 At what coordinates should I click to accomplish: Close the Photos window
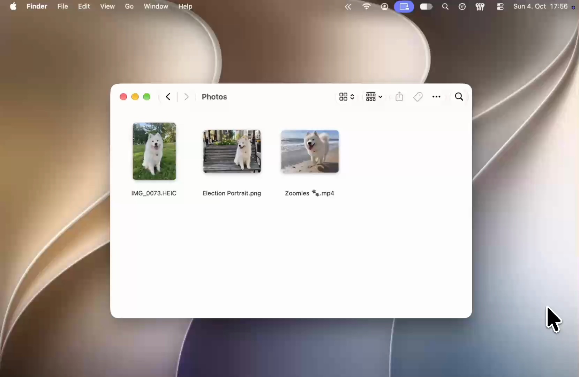(123, 97)
